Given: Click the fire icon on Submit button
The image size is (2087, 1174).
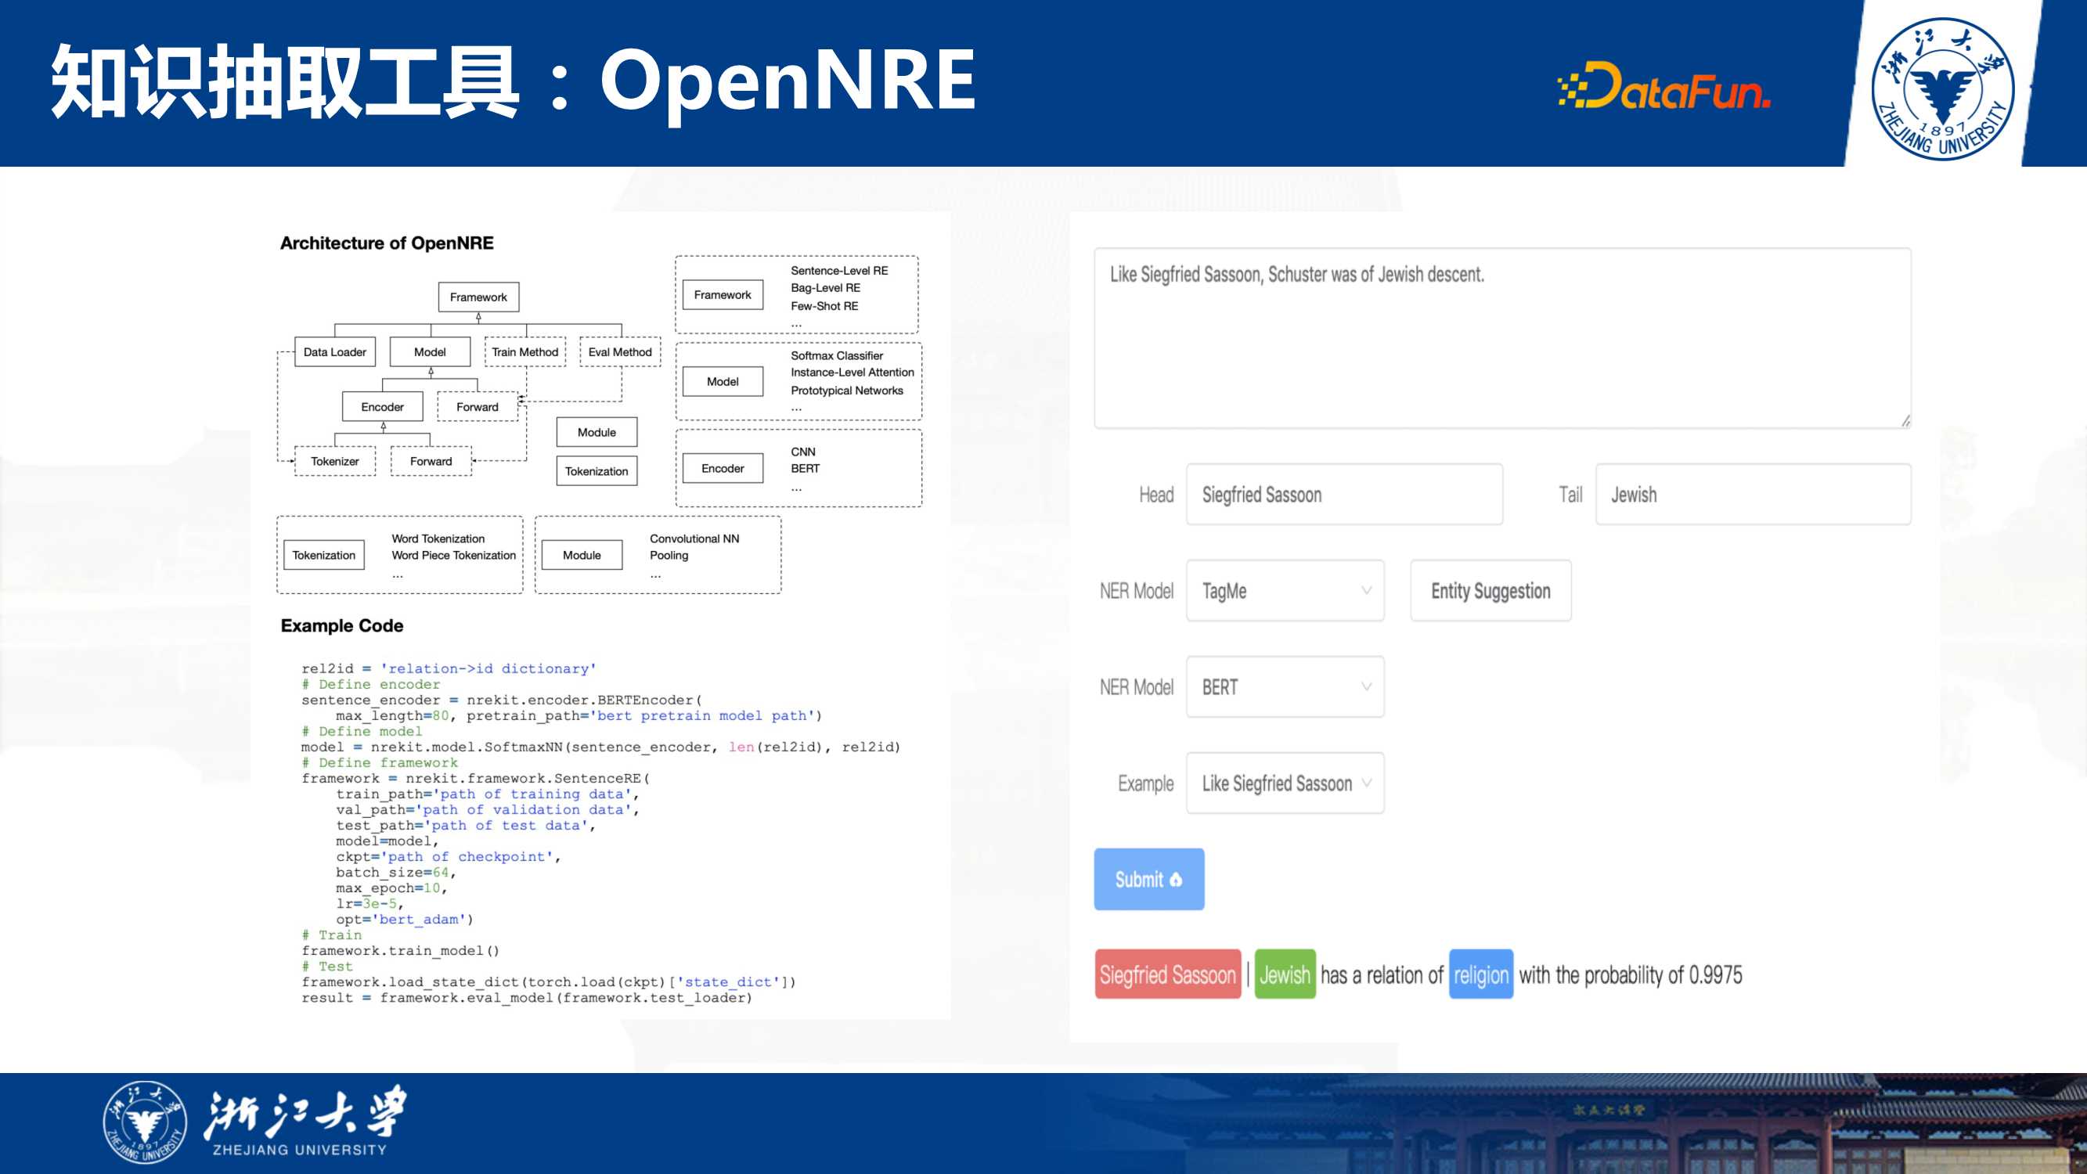Looking at the screenshot, I should pyautogui.click(x=1176, y=879).
